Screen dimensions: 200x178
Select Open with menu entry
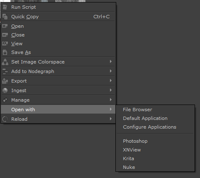[x=58, y=110]
